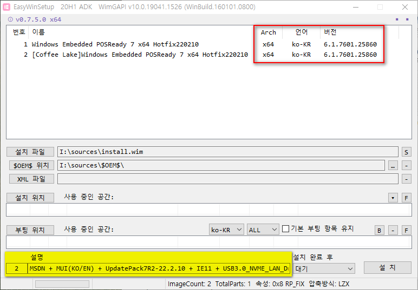Click v0.7.5.0 x64 version label
The width and height of the screenshot is (418, 290).
(x=38, y=19)
